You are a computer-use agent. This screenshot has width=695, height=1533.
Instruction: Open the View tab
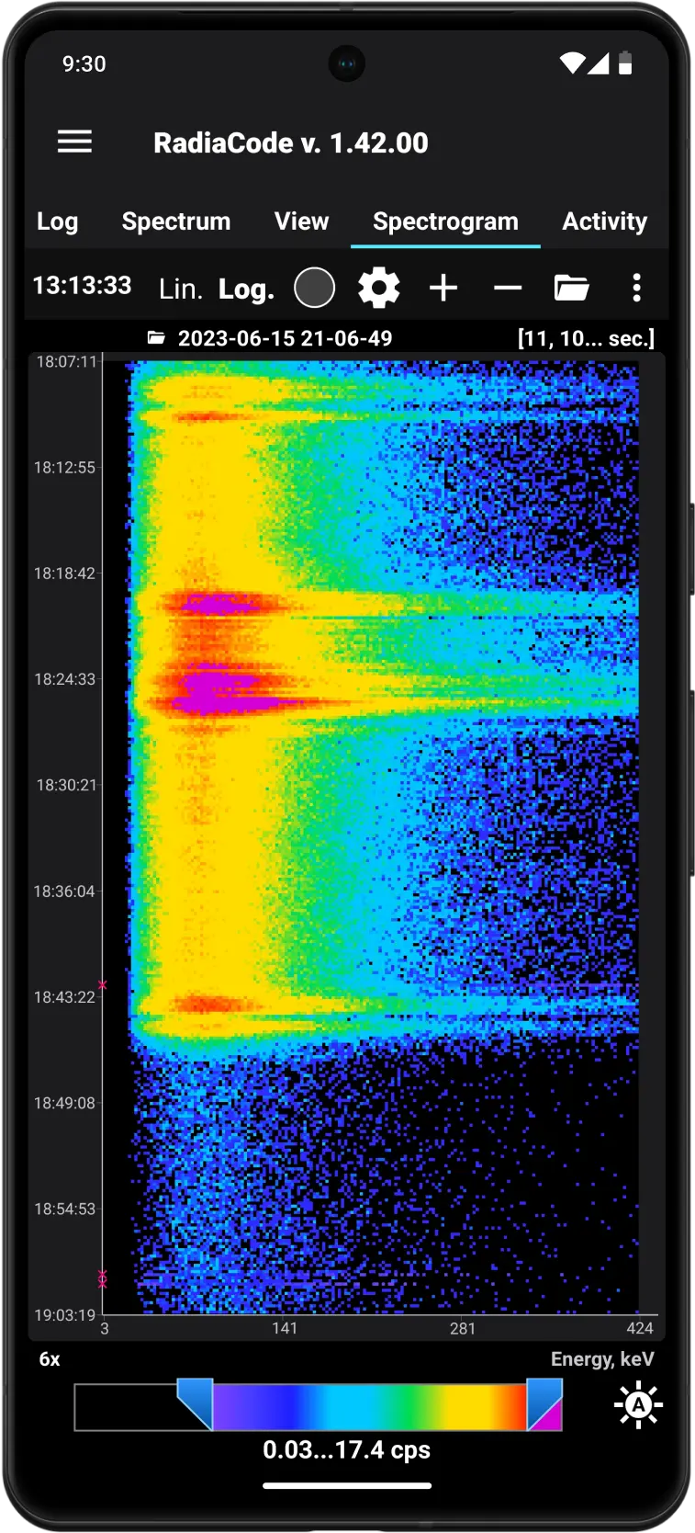click(x=301, y=221)
